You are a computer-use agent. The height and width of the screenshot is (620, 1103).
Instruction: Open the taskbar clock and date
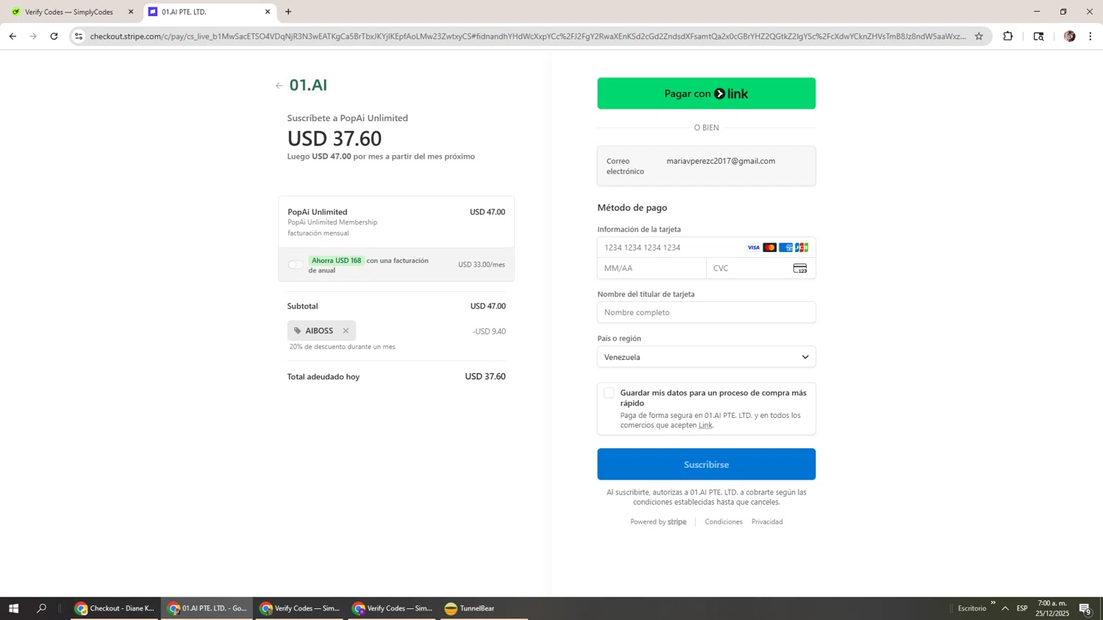pyautogui.click(x=1052, y=608)
